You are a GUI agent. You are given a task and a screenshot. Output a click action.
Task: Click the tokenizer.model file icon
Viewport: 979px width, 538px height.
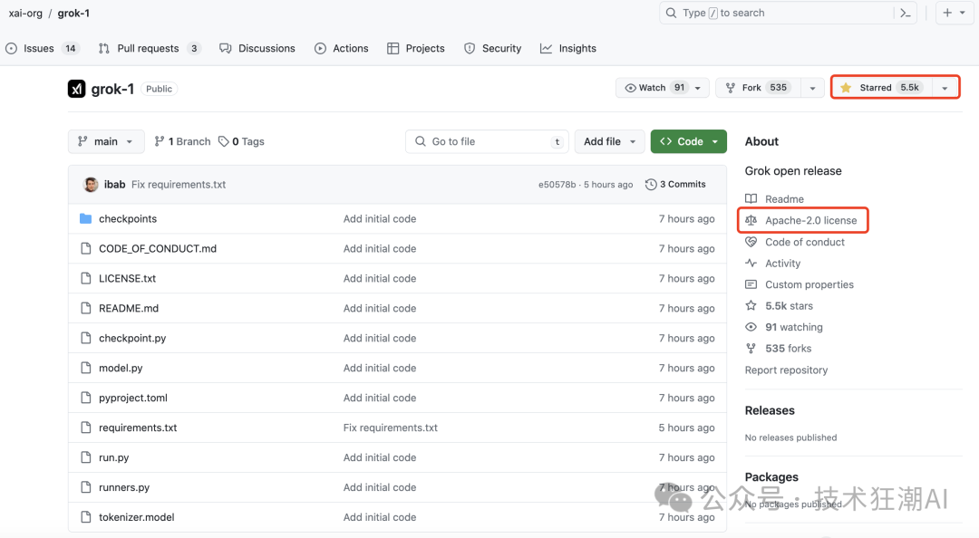point(85,517)
